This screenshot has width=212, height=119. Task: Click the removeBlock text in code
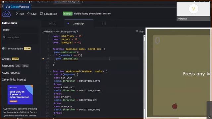(70, 59)
